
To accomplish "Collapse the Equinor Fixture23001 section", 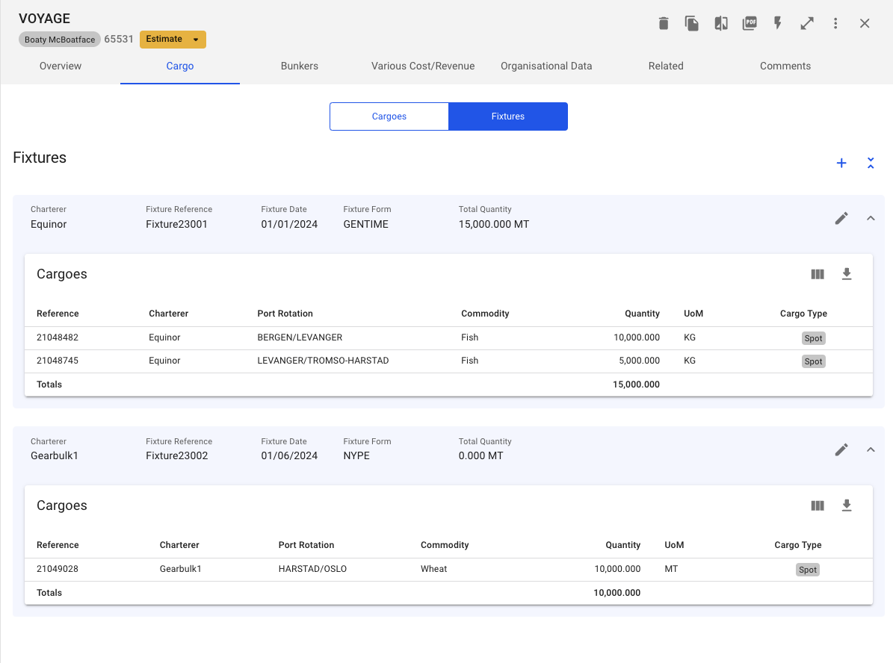I will [871, 218].
